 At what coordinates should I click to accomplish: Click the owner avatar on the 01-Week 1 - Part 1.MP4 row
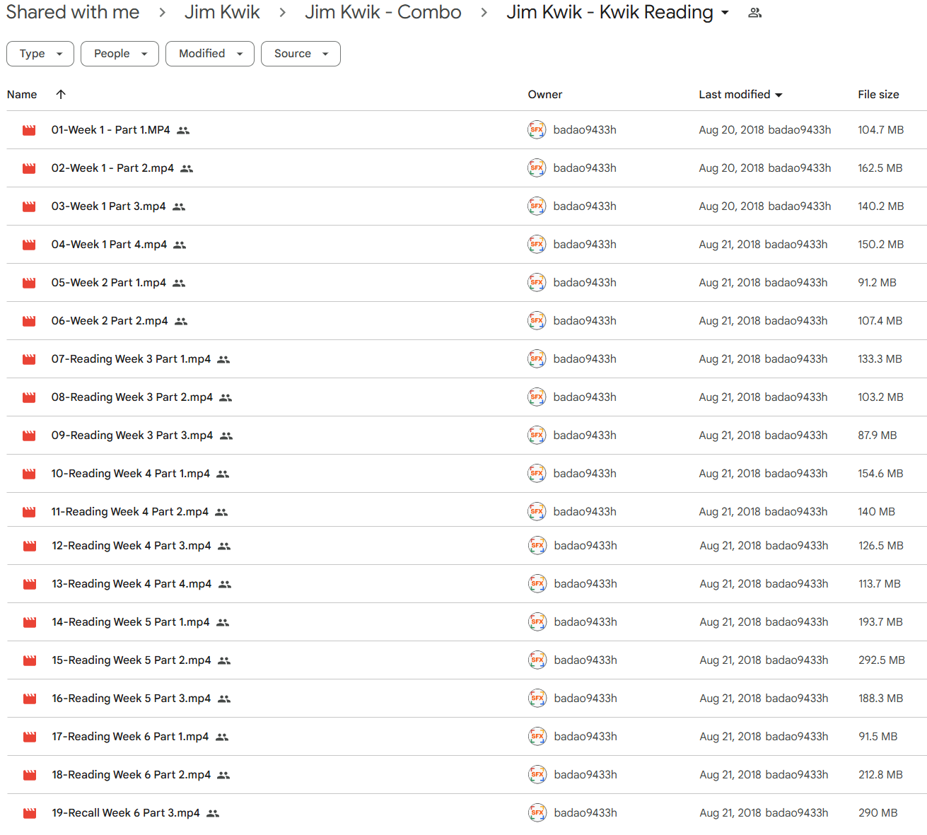coord(537,129)
